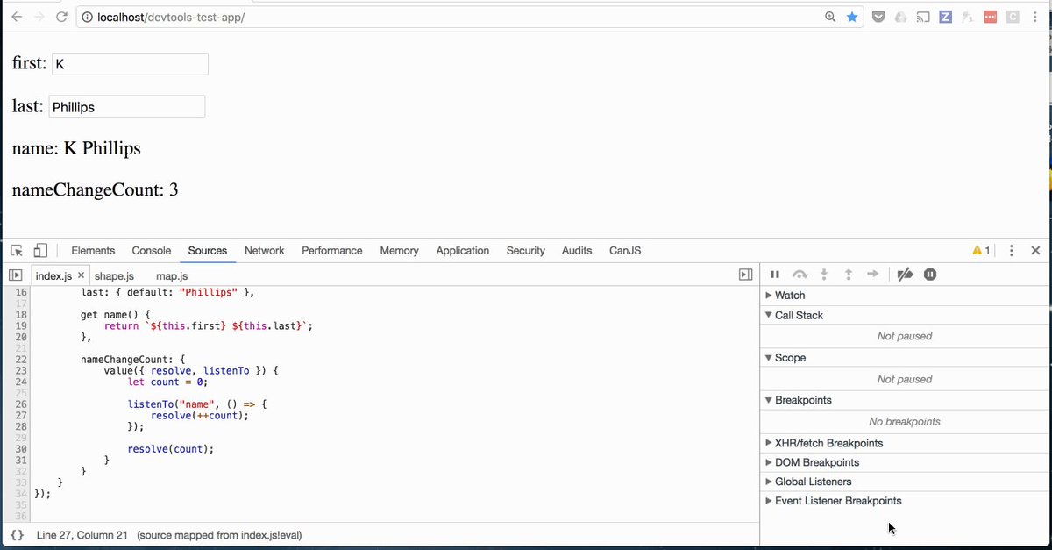Open the Performance tab
This screenshot has width=1052, height=550.
(332, 251)
